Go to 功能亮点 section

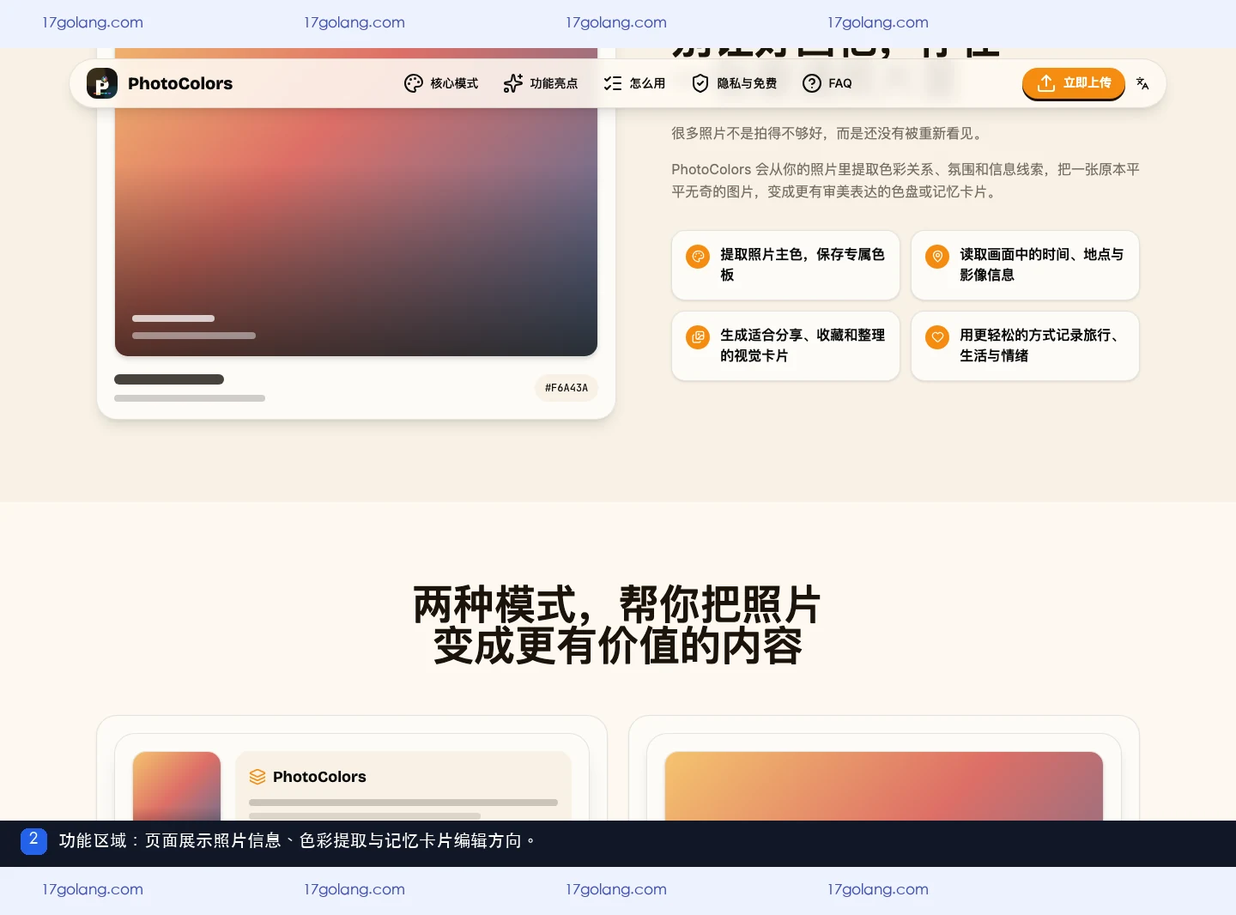[541, 83]
